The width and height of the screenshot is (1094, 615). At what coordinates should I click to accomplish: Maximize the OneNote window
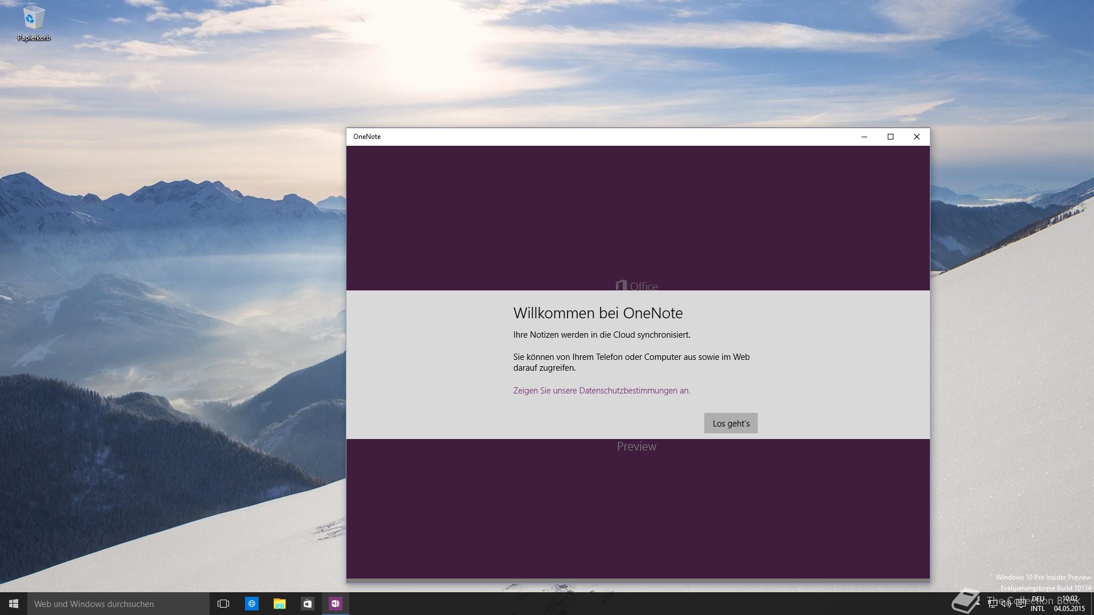point(891,137)
